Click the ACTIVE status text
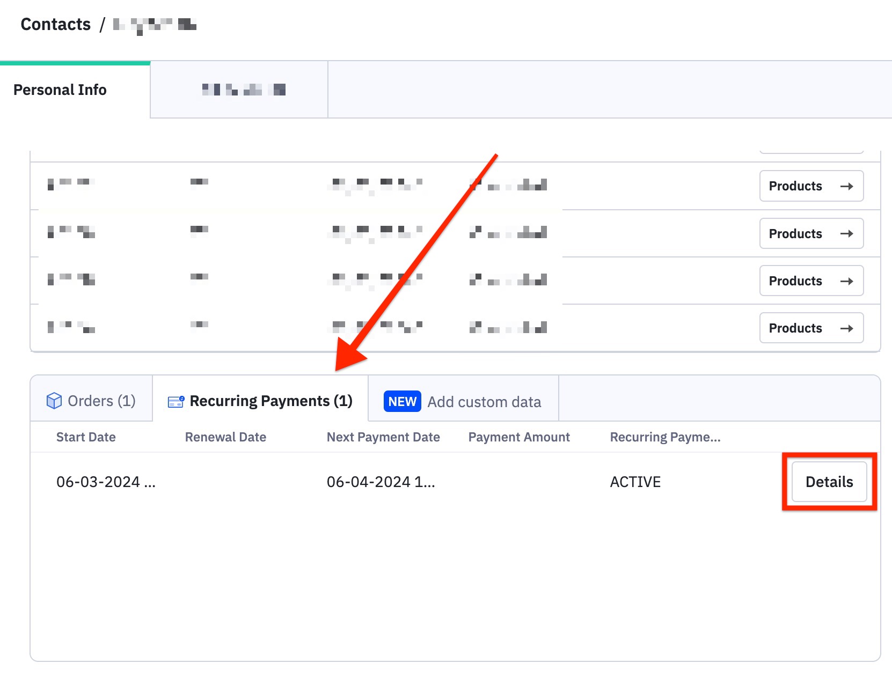892x678 pixels. [x=635, y=482]
